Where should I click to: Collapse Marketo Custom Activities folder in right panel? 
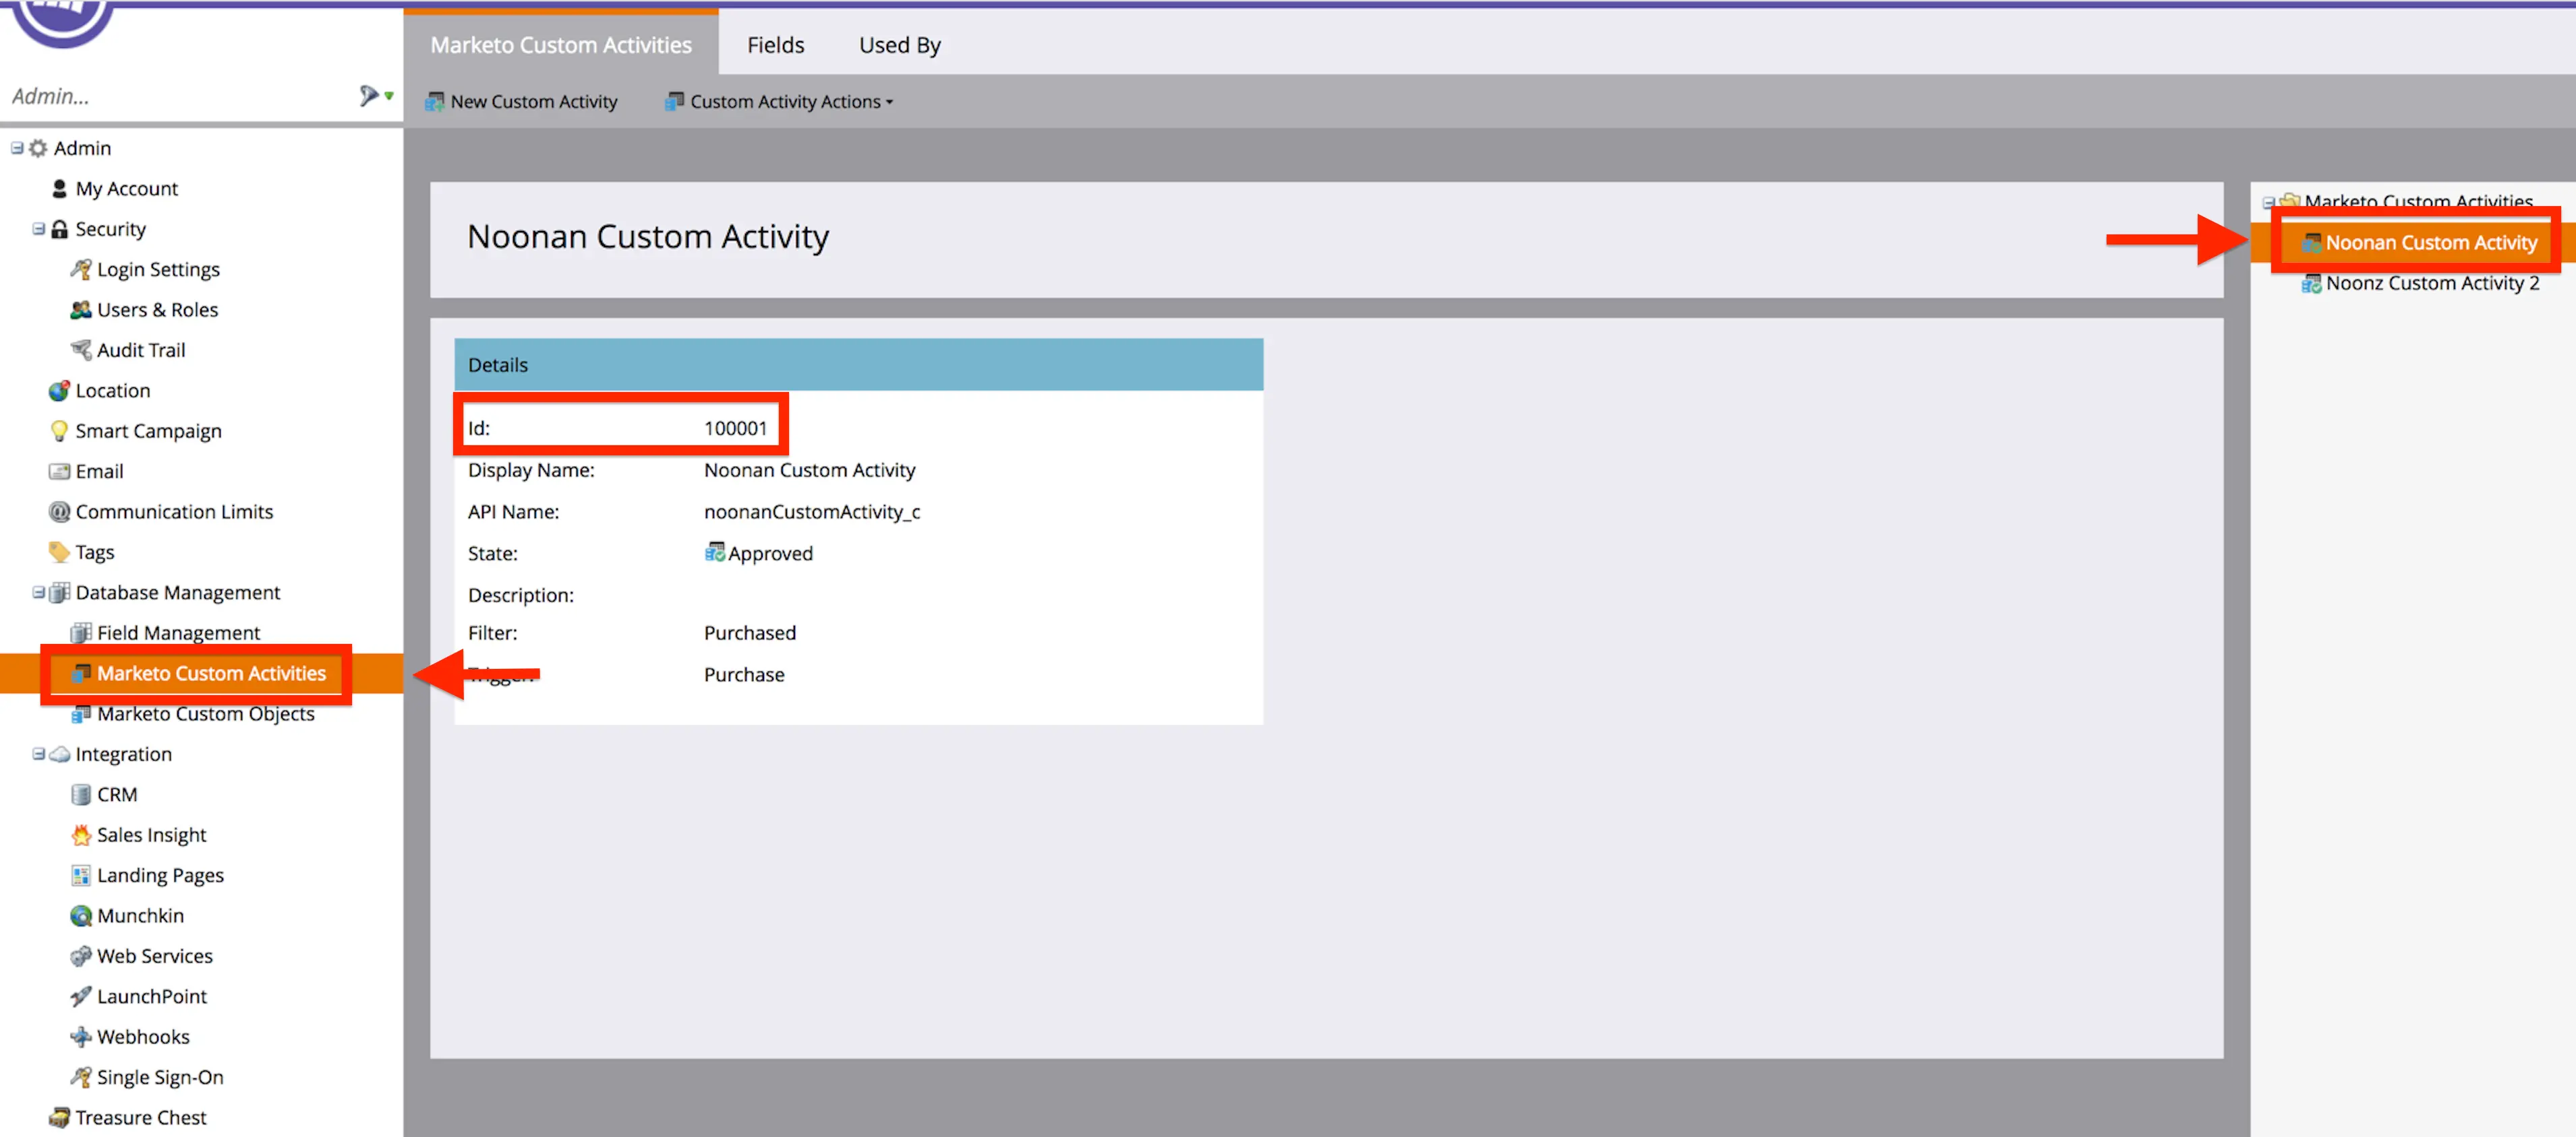pos(2269,202)
